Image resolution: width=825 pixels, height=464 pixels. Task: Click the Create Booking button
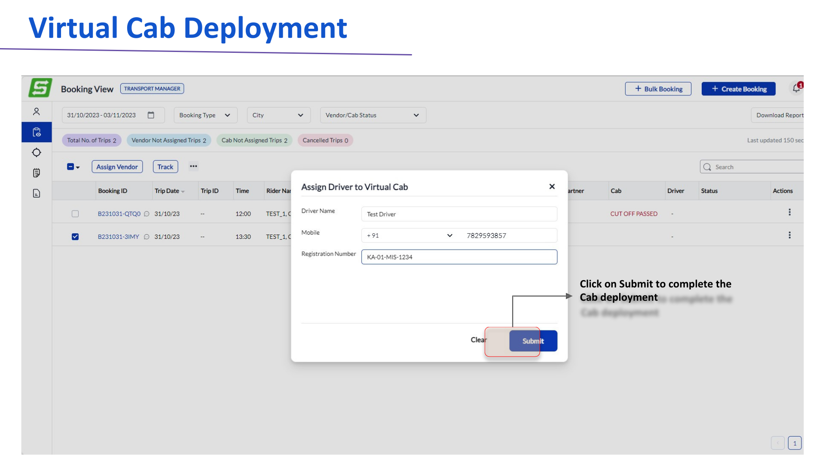[738, 89]
